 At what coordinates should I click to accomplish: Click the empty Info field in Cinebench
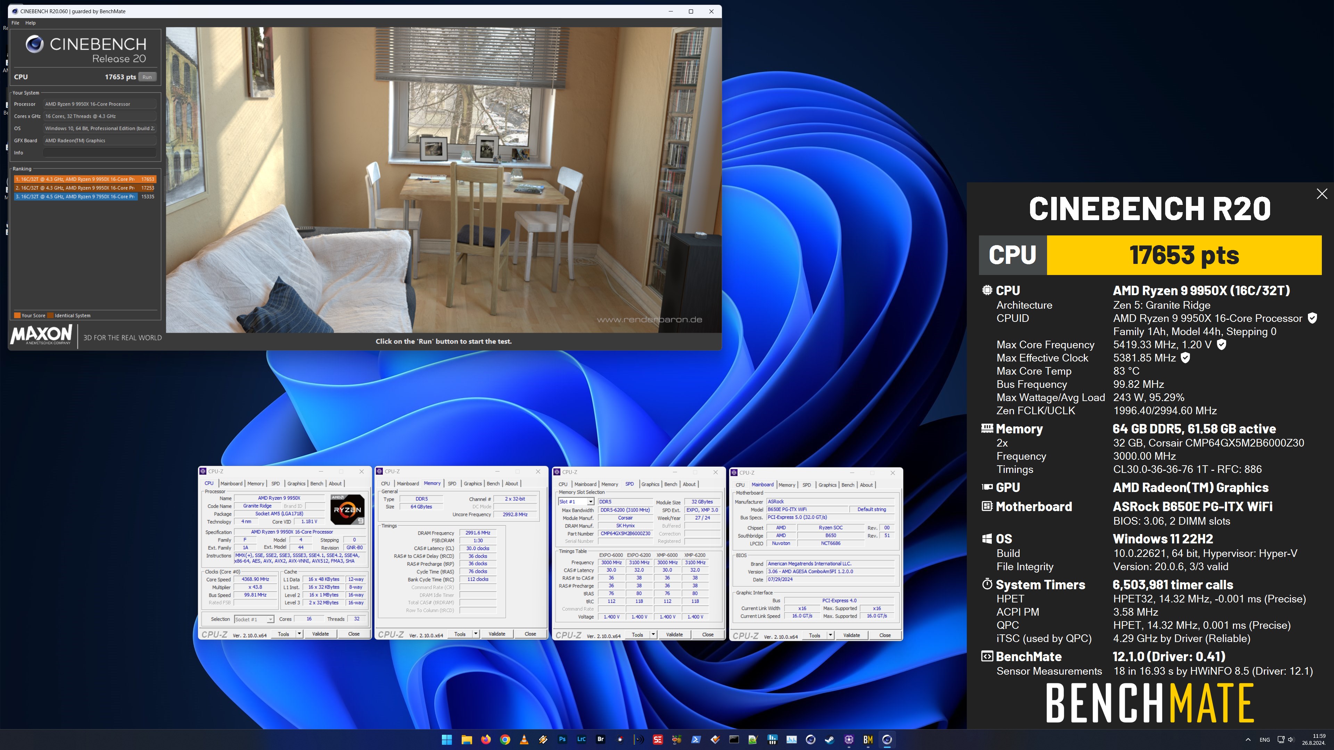(99, 153)
